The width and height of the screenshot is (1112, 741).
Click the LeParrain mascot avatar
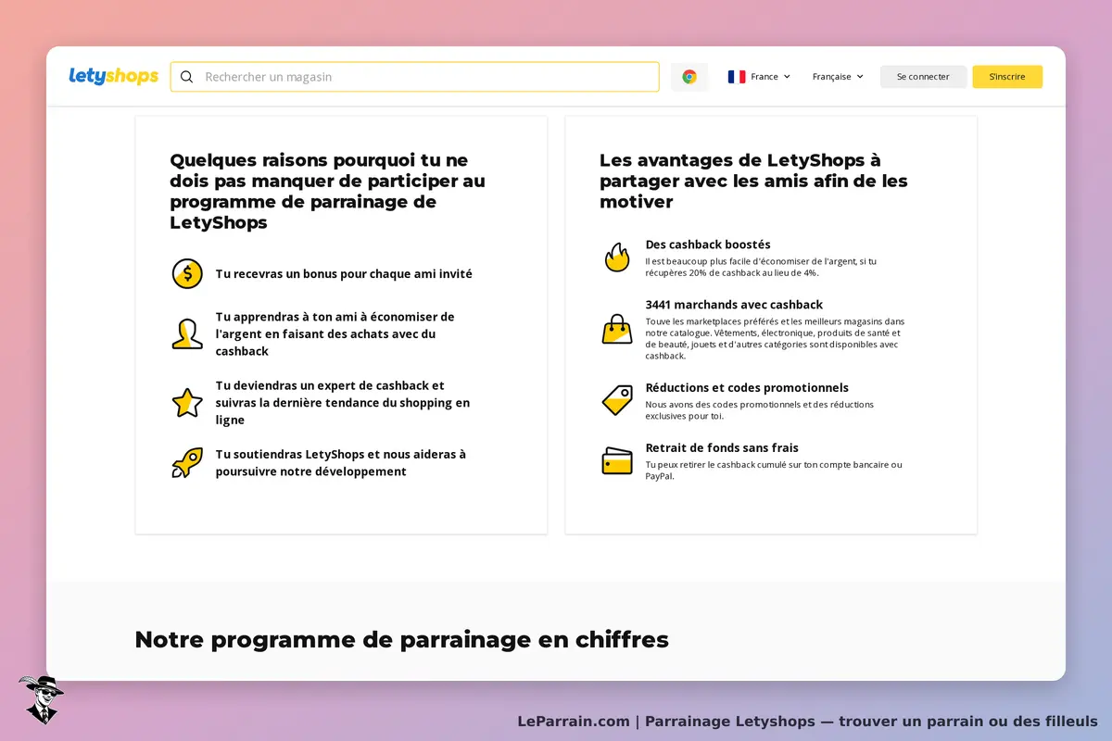(x=41, y=698)
